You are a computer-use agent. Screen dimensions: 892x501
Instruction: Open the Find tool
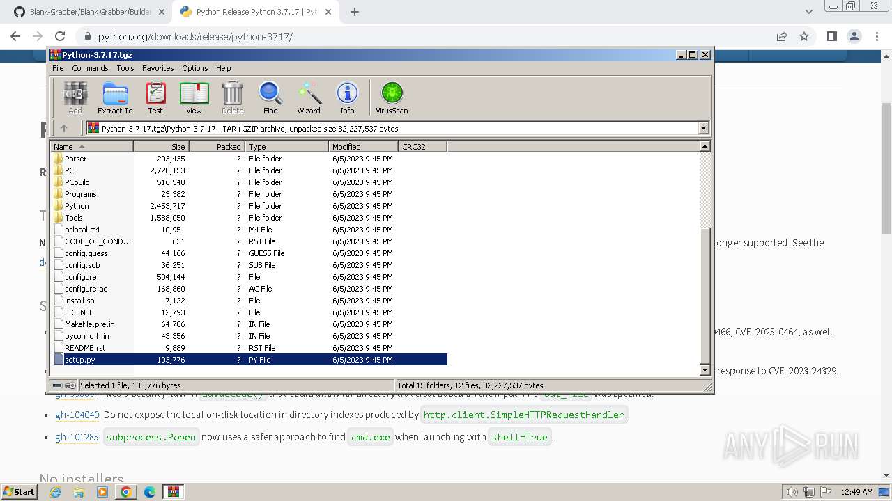[270, 97]
